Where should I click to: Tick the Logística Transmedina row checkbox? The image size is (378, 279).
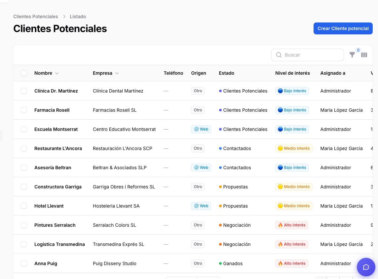(x=24, y=244)
